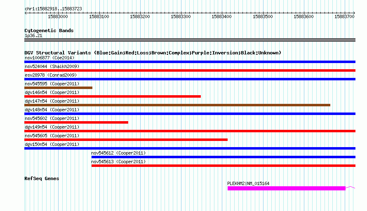Click the DGV Structural Variants track title

[x=153, y=53]
